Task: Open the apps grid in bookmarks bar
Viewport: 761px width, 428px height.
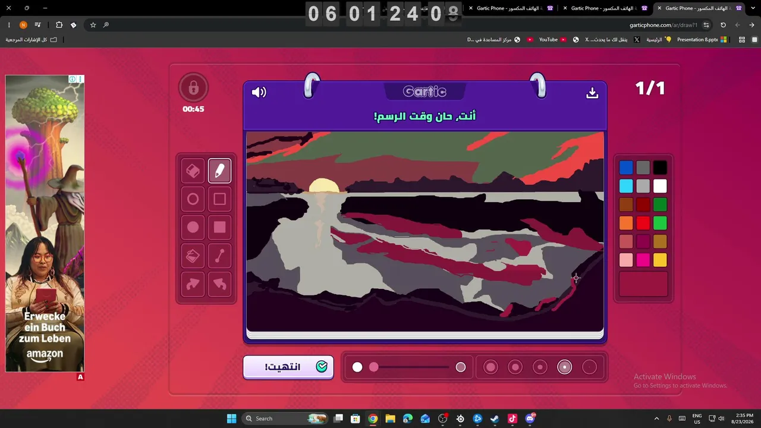Action: (742, 40)
